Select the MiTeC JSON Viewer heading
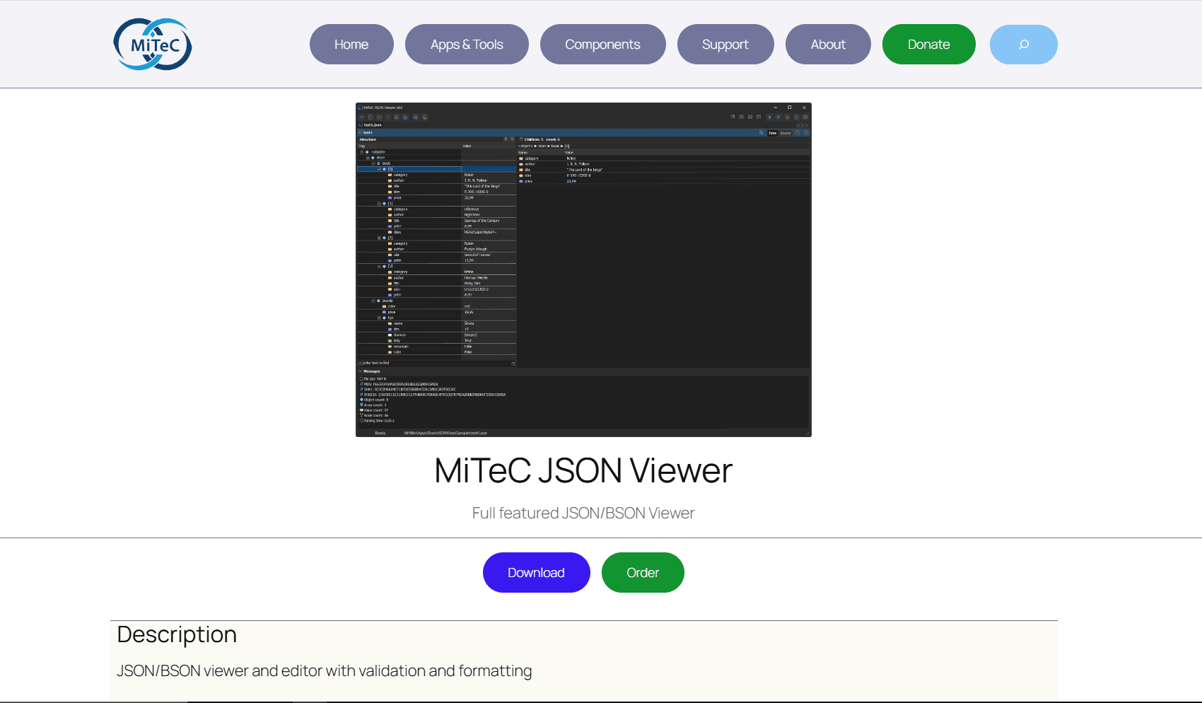 click(x=583, y=470)
